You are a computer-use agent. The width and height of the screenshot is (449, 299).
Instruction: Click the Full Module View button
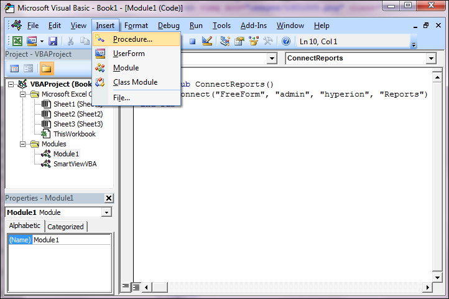point(136,287)
